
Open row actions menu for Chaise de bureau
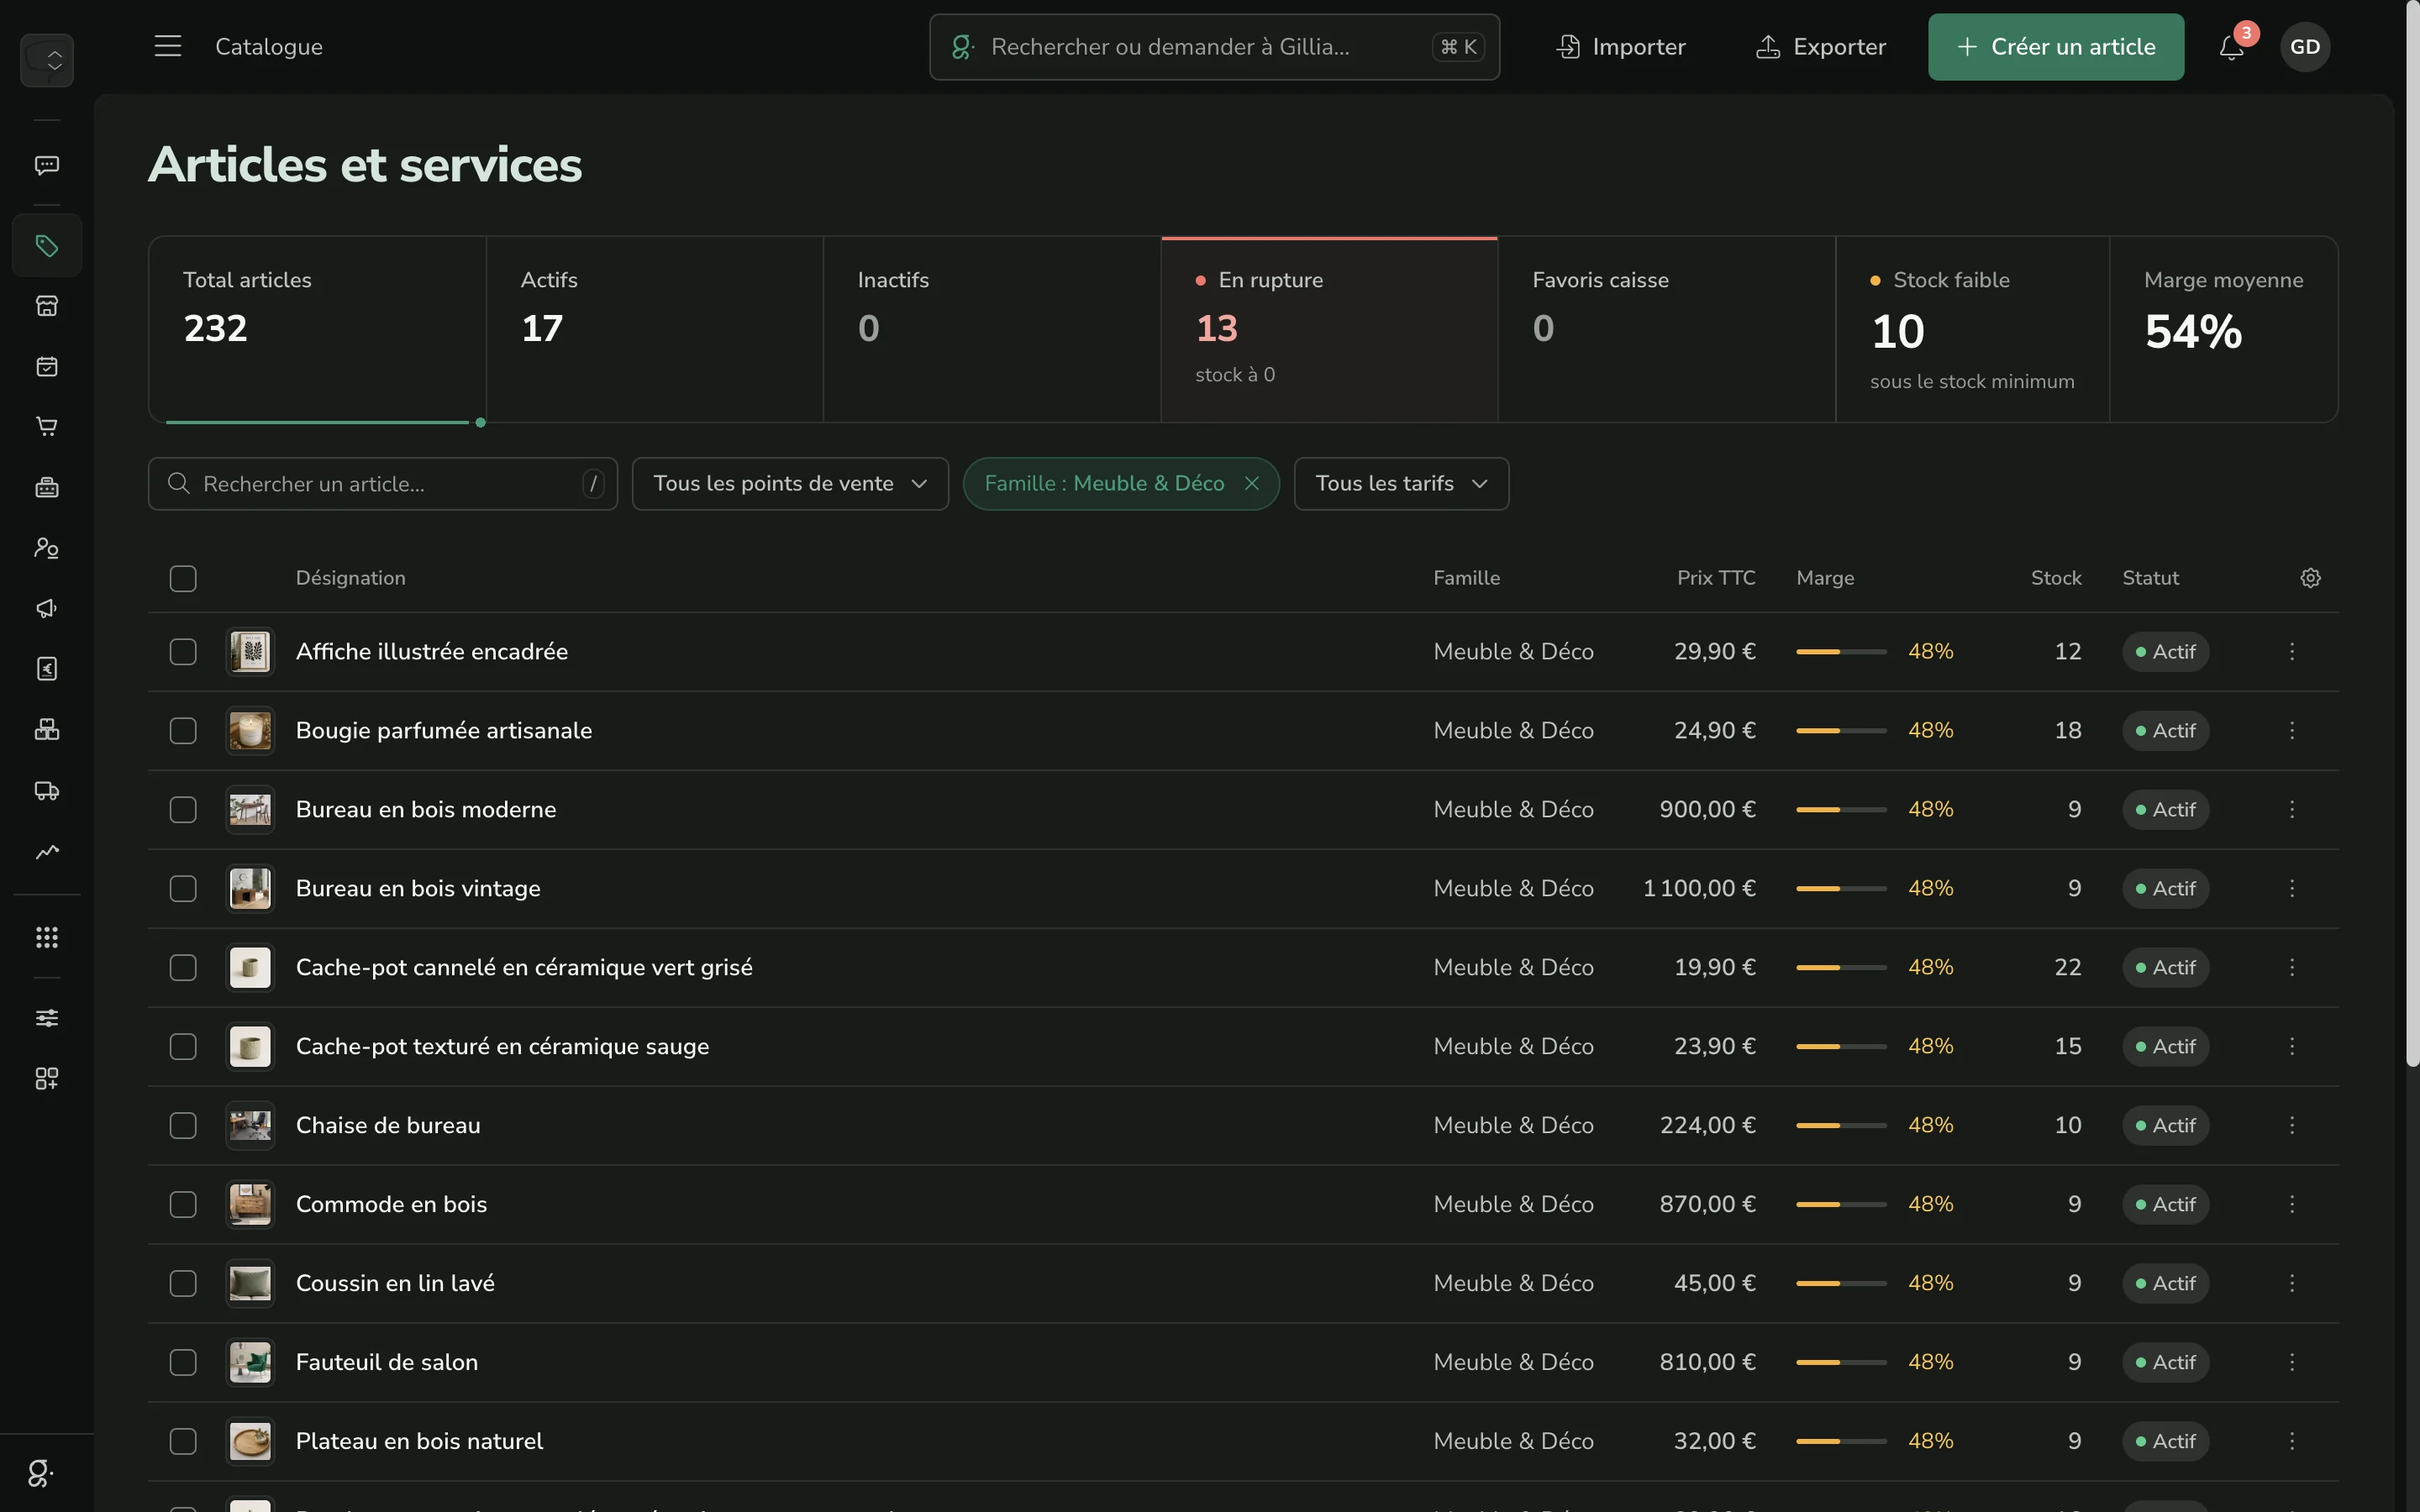pos(2292,1125)
